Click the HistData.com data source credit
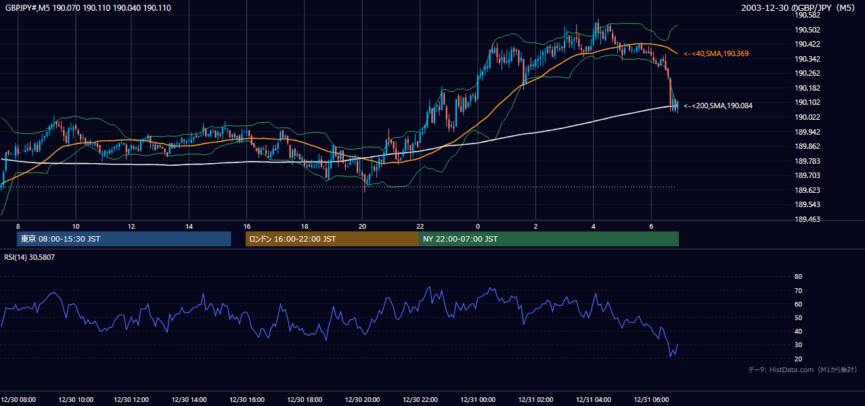Viewport: 865px width, 406px height. tap(803, 369)
